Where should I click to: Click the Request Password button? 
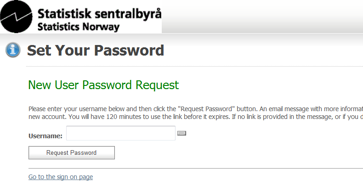tap(72, 152)
